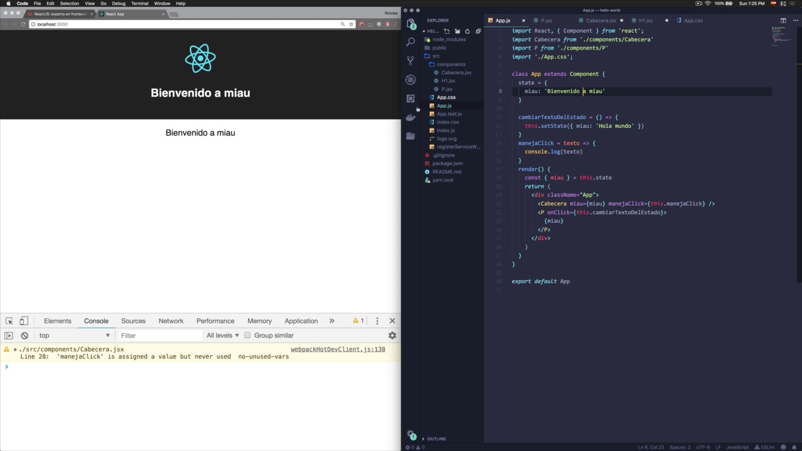The height and width of the screenshot is (451, 802).
Task: Collapse the src folder
Action: [435, 56]
